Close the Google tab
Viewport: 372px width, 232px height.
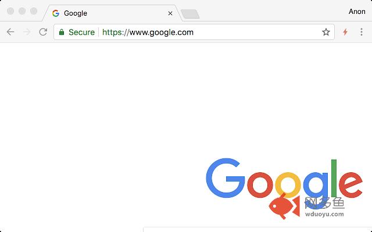[170, 13]
